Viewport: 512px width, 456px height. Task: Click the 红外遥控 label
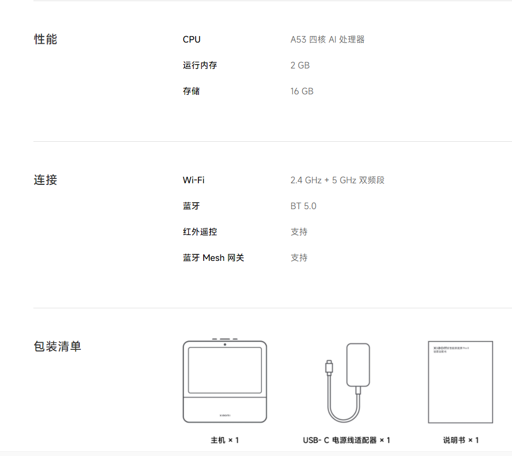tap(200, 232)
